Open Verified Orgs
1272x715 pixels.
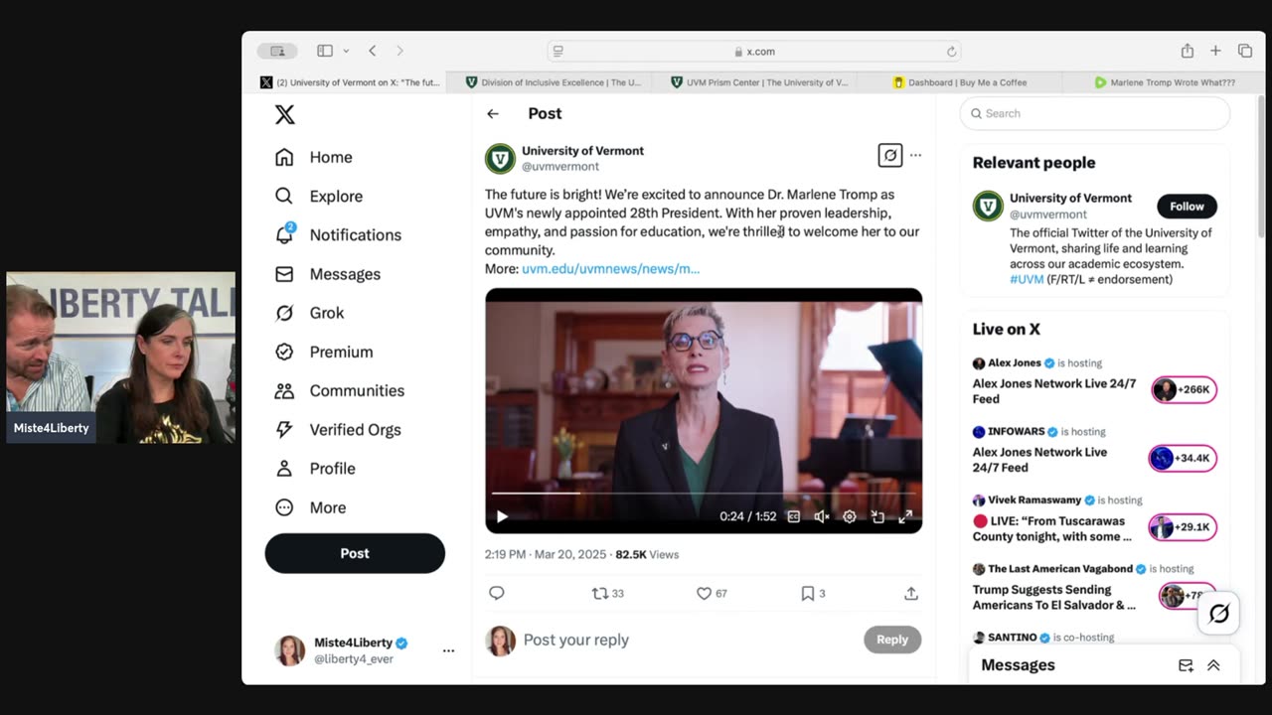(338, 429)
